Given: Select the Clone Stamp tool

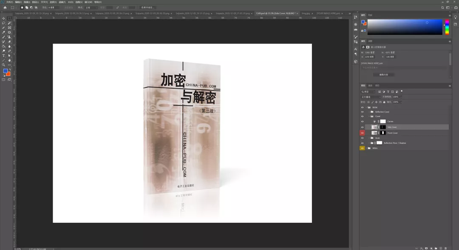Looking at the screenshot, I should [x=9, y=37].
